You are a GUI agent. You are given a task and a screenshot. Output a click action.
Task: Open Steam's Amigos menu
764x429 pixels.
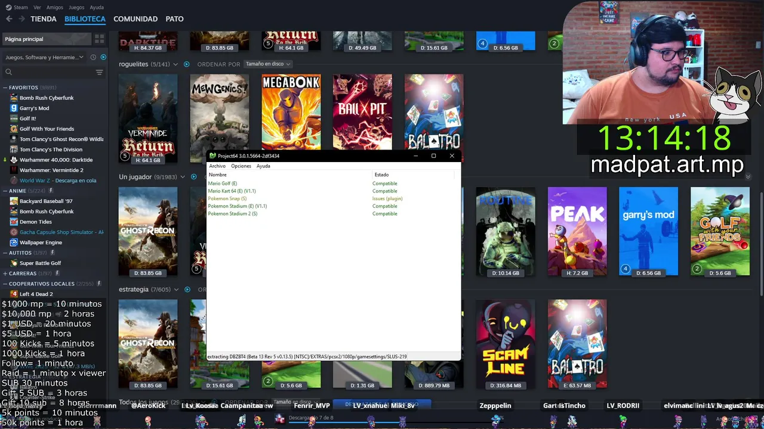pos(55,7)
